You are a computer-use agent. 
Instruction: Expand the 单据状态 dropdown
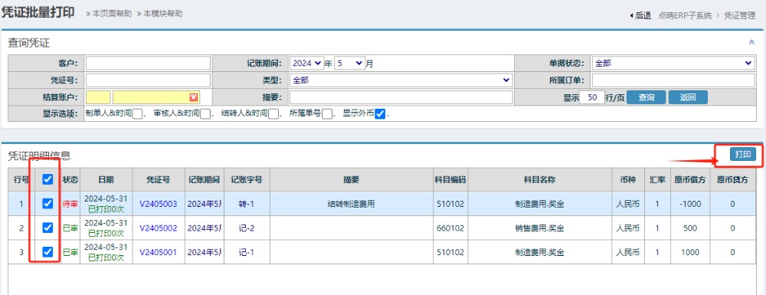[673, 63]
